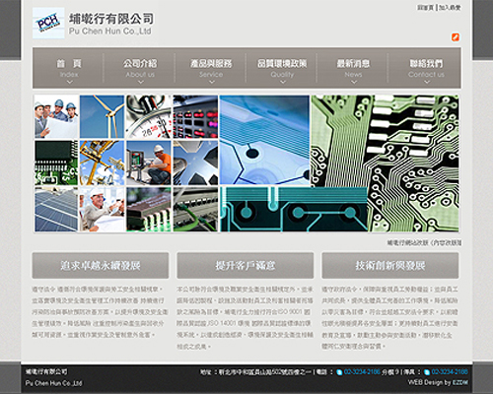Click the blue phone icon beside the telephone number
Viewport: 493px width, 394px height.
tap(339, 372)
